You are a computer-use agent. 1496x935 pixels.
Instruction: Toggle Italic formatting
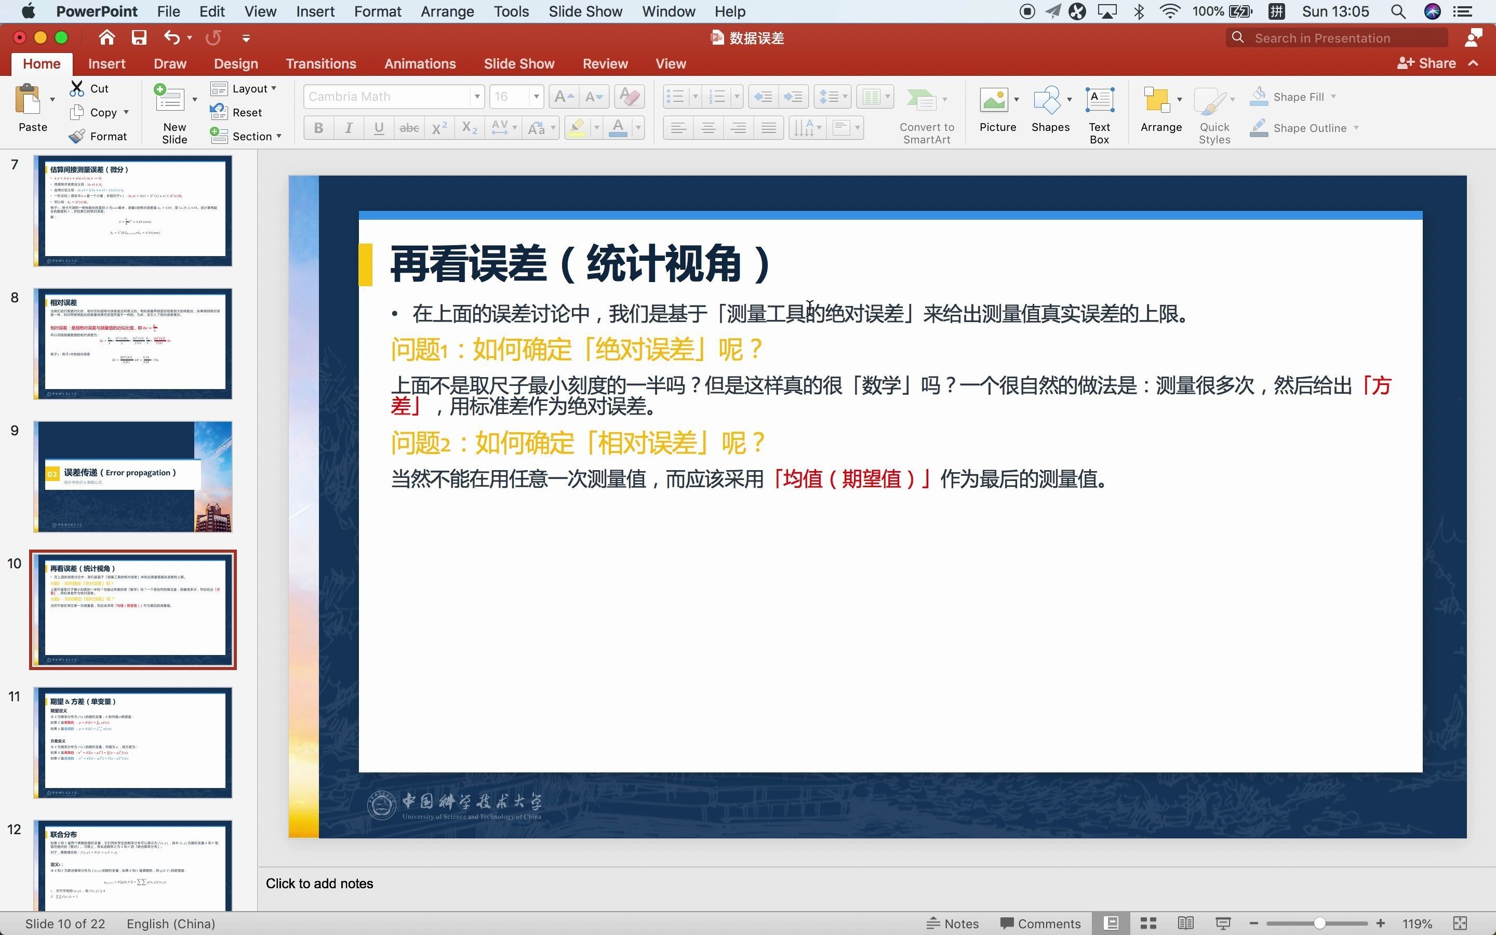pos(349,128)
